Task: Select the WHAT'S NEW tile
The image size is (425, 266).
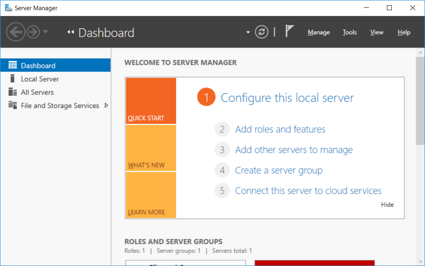Action: (151, 148)
